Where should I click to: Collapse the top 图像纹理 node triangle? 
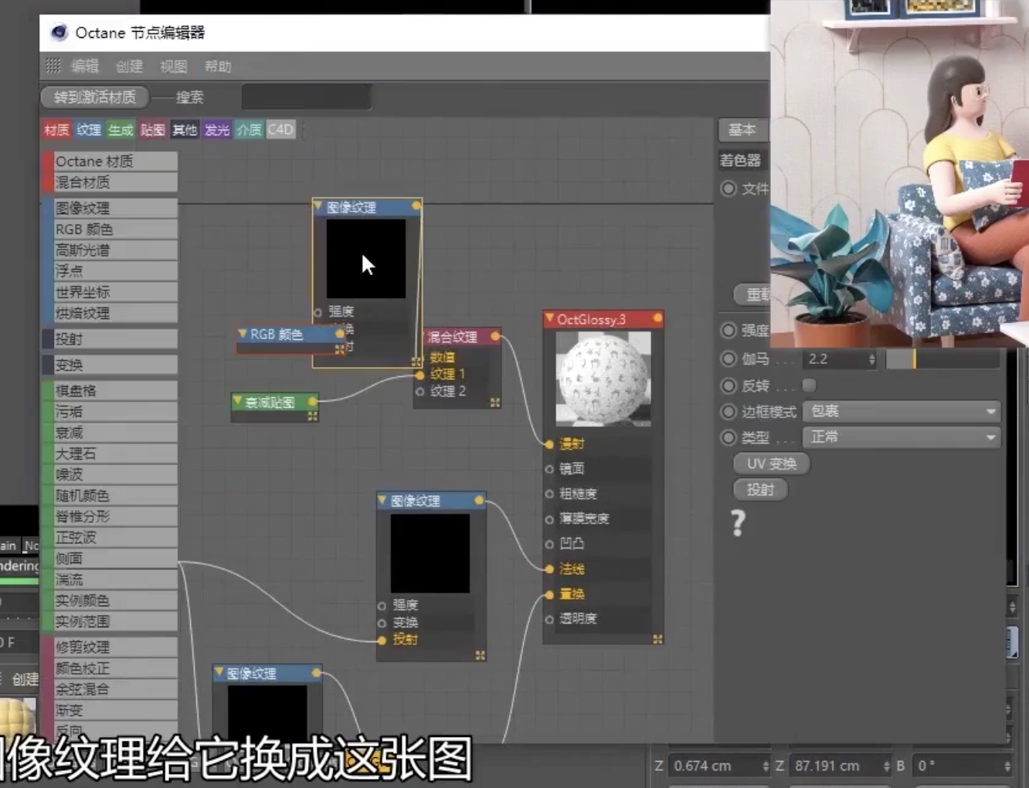pyautogui.click(x=318, y=206)
